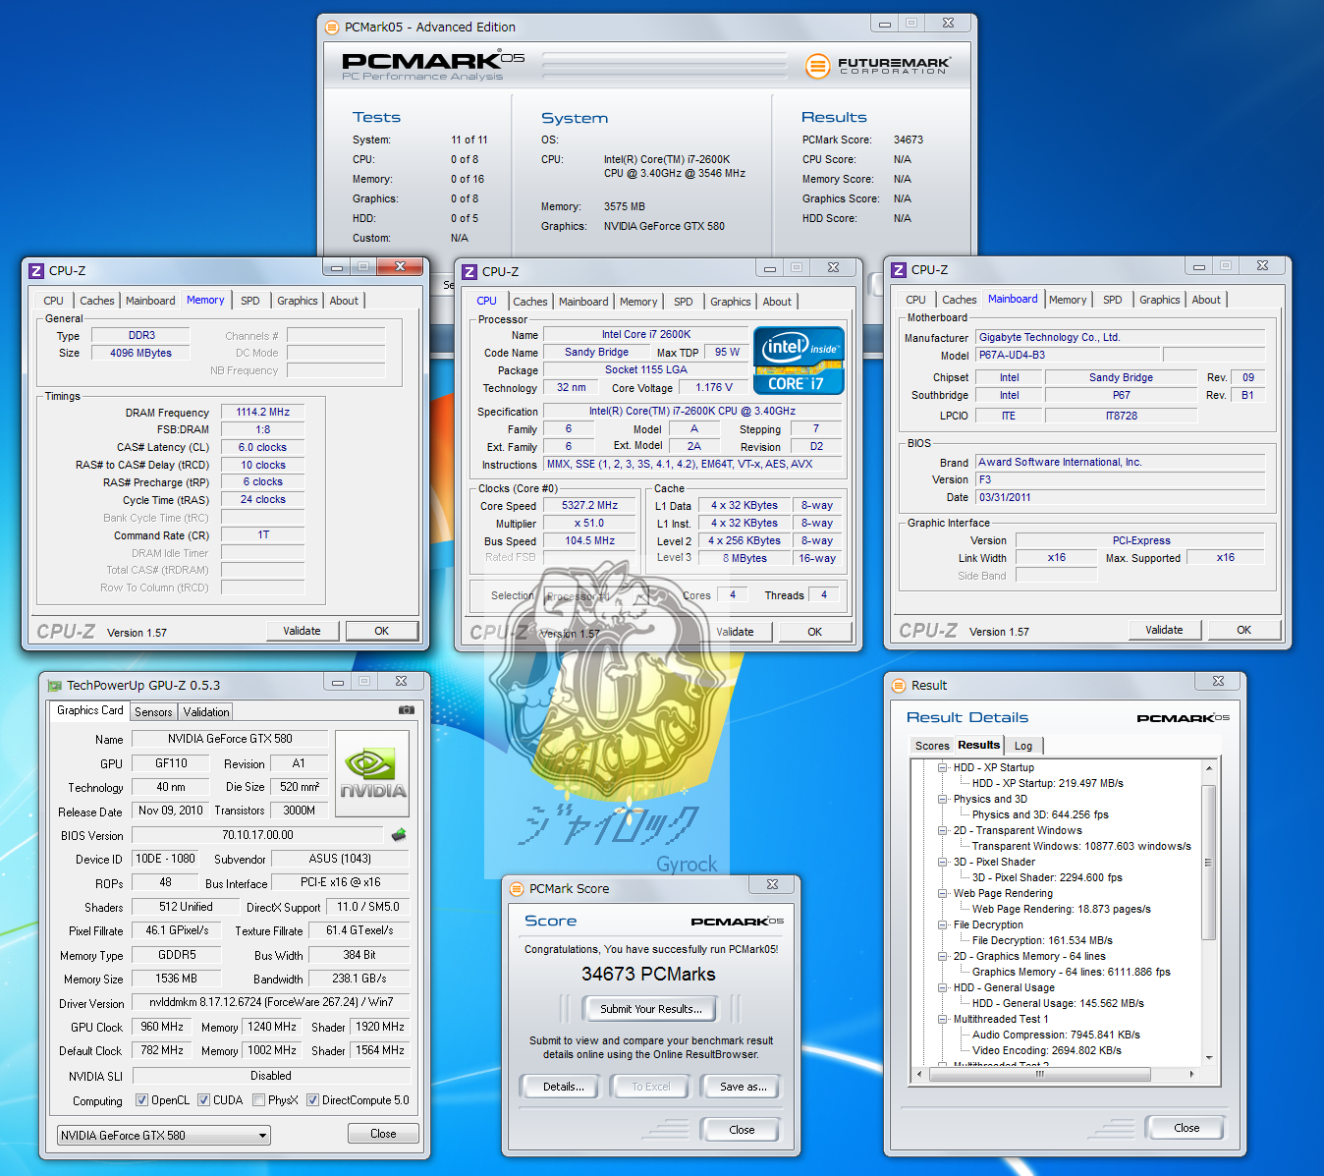This screenshot has height=1176, width=1324.
Task: Open the NVIDIA GeForce GTX 580 dropdown
Action: 164,1136
